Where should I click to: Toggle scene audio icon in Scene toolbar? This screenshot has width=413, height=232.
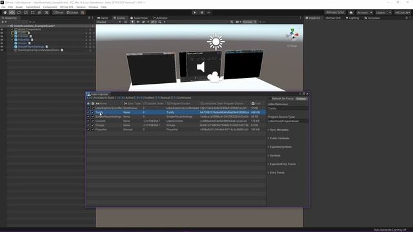click(138, 22)
